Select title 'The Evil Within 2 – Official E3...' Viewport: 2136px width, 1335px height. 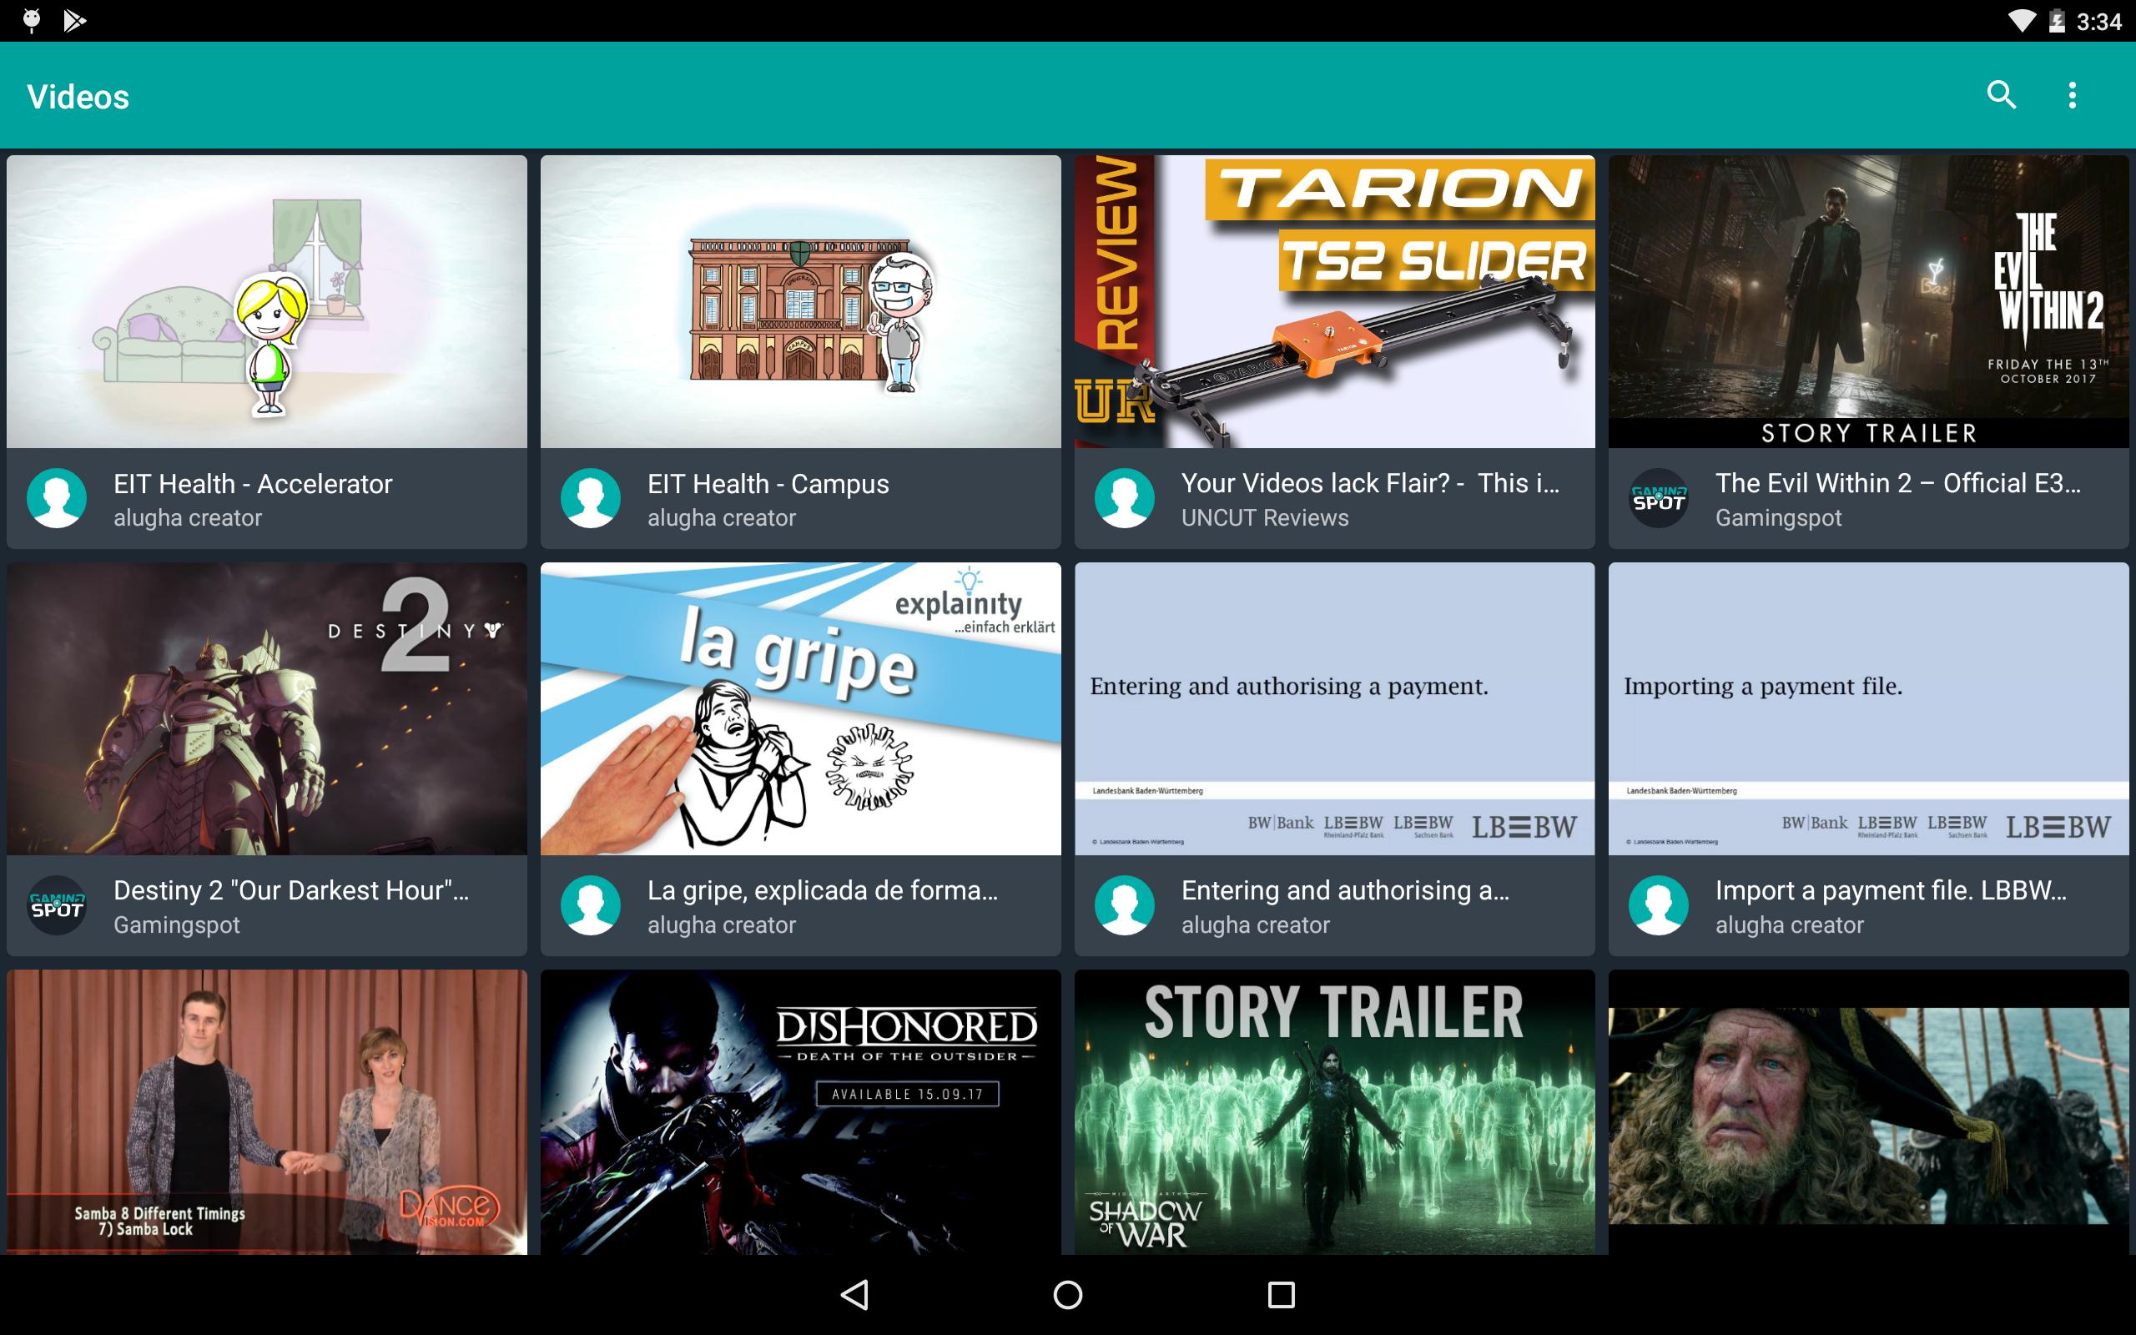click(x=1897, y=483)
